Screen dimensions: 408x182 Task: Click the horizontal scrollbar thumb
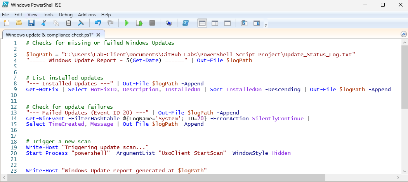point(165,177)
